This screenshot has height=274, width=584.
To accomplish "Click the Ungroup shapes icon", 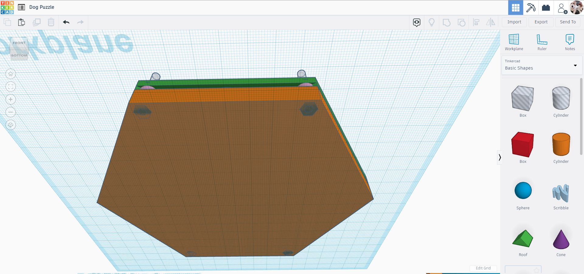I will click(461, 22).
